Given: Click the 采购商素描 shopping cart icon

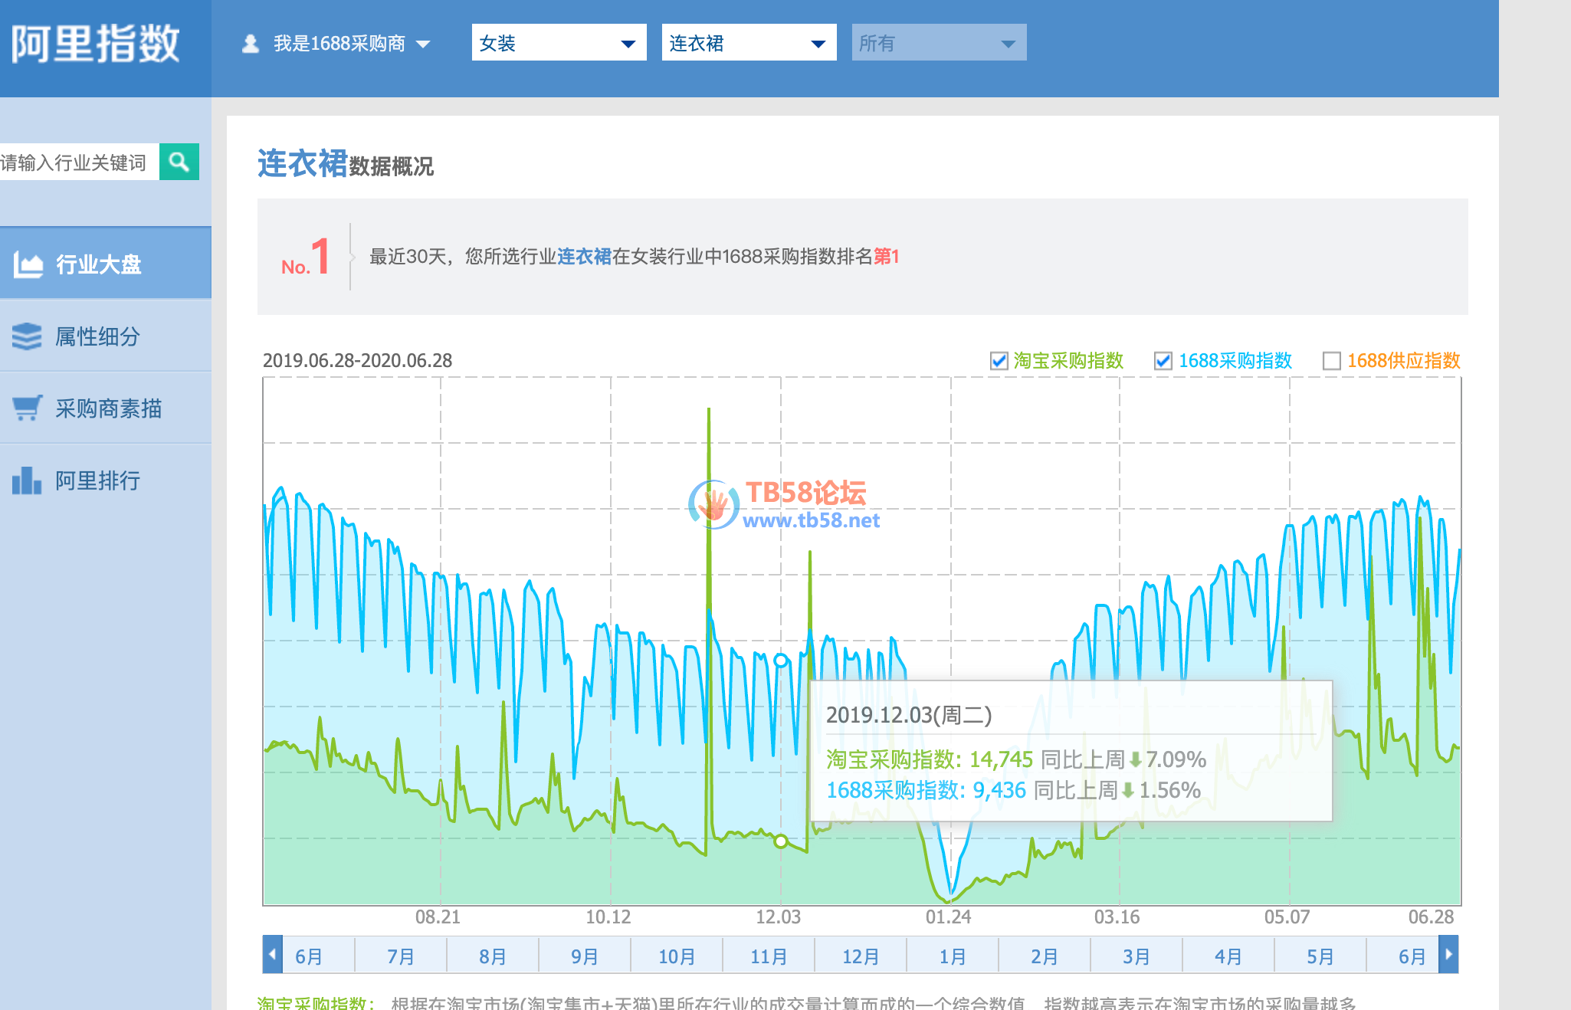Looking at the screenshot, I should [27, 408].
